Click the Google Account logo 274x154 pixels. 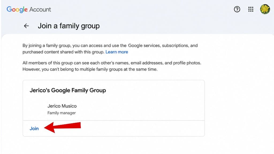[x=29, y=9]
